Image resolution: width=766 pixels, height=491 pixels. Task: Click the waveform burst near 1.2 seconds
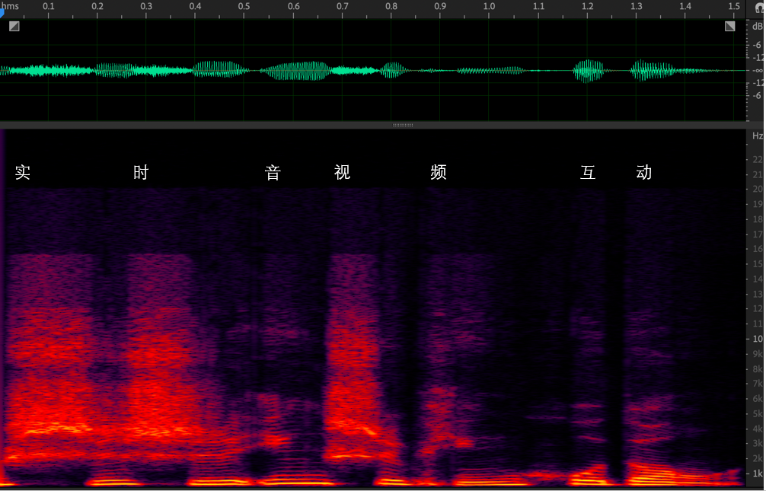(588, 71)
